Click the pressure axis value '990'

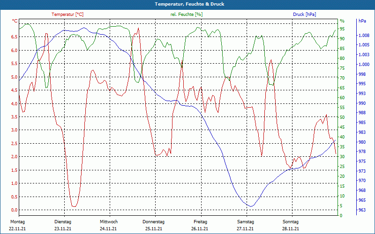[362, 103]
